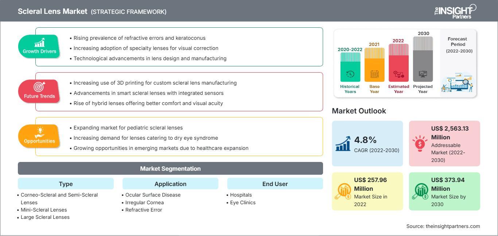Select the Type segmentation header

pyautogui.click(x=66, y=184)
